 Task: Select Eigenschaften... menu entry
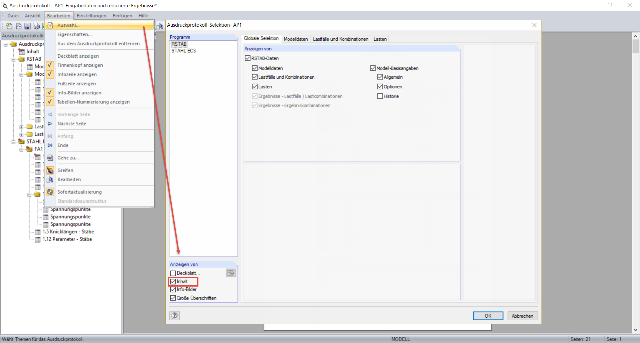100,34
